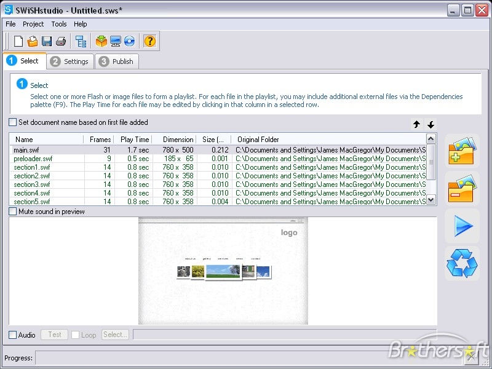Click the file list scrollbar thumb

431,162
